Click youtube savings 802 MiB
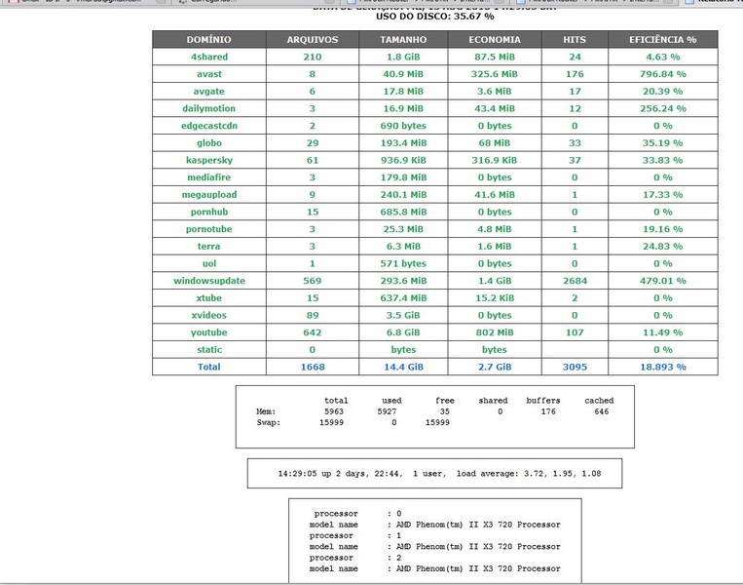Screen dimensions: 743x585 coord(495,332)
